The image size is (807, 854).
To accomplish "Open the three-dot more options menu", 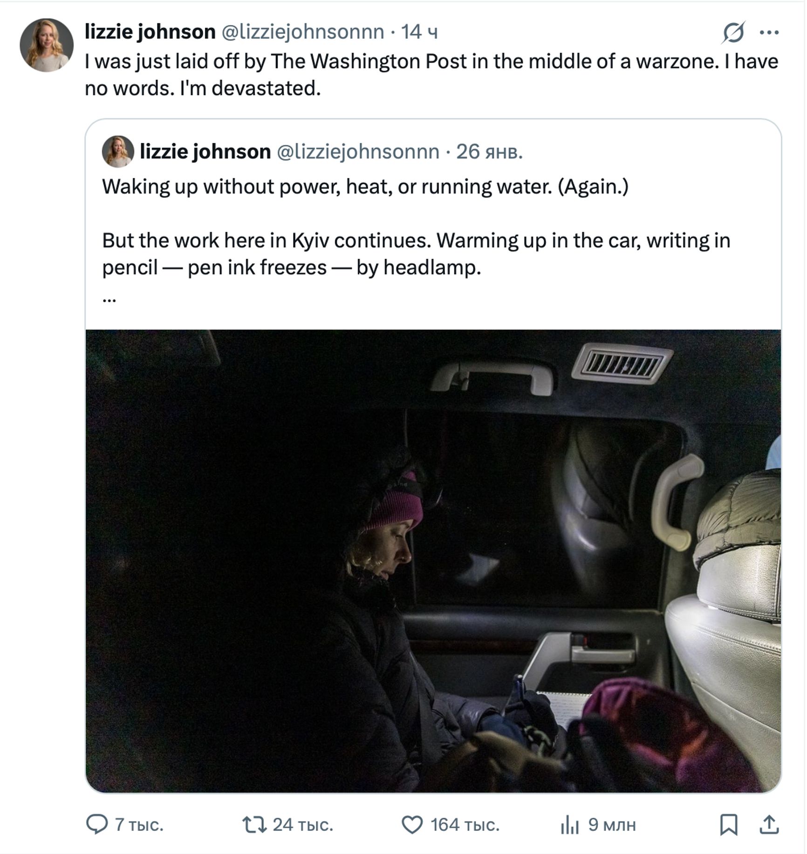I will tap(769, 32).
